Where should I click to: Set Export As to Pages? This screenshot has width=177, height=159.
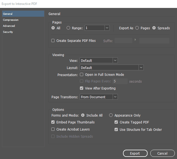point(137,28)
